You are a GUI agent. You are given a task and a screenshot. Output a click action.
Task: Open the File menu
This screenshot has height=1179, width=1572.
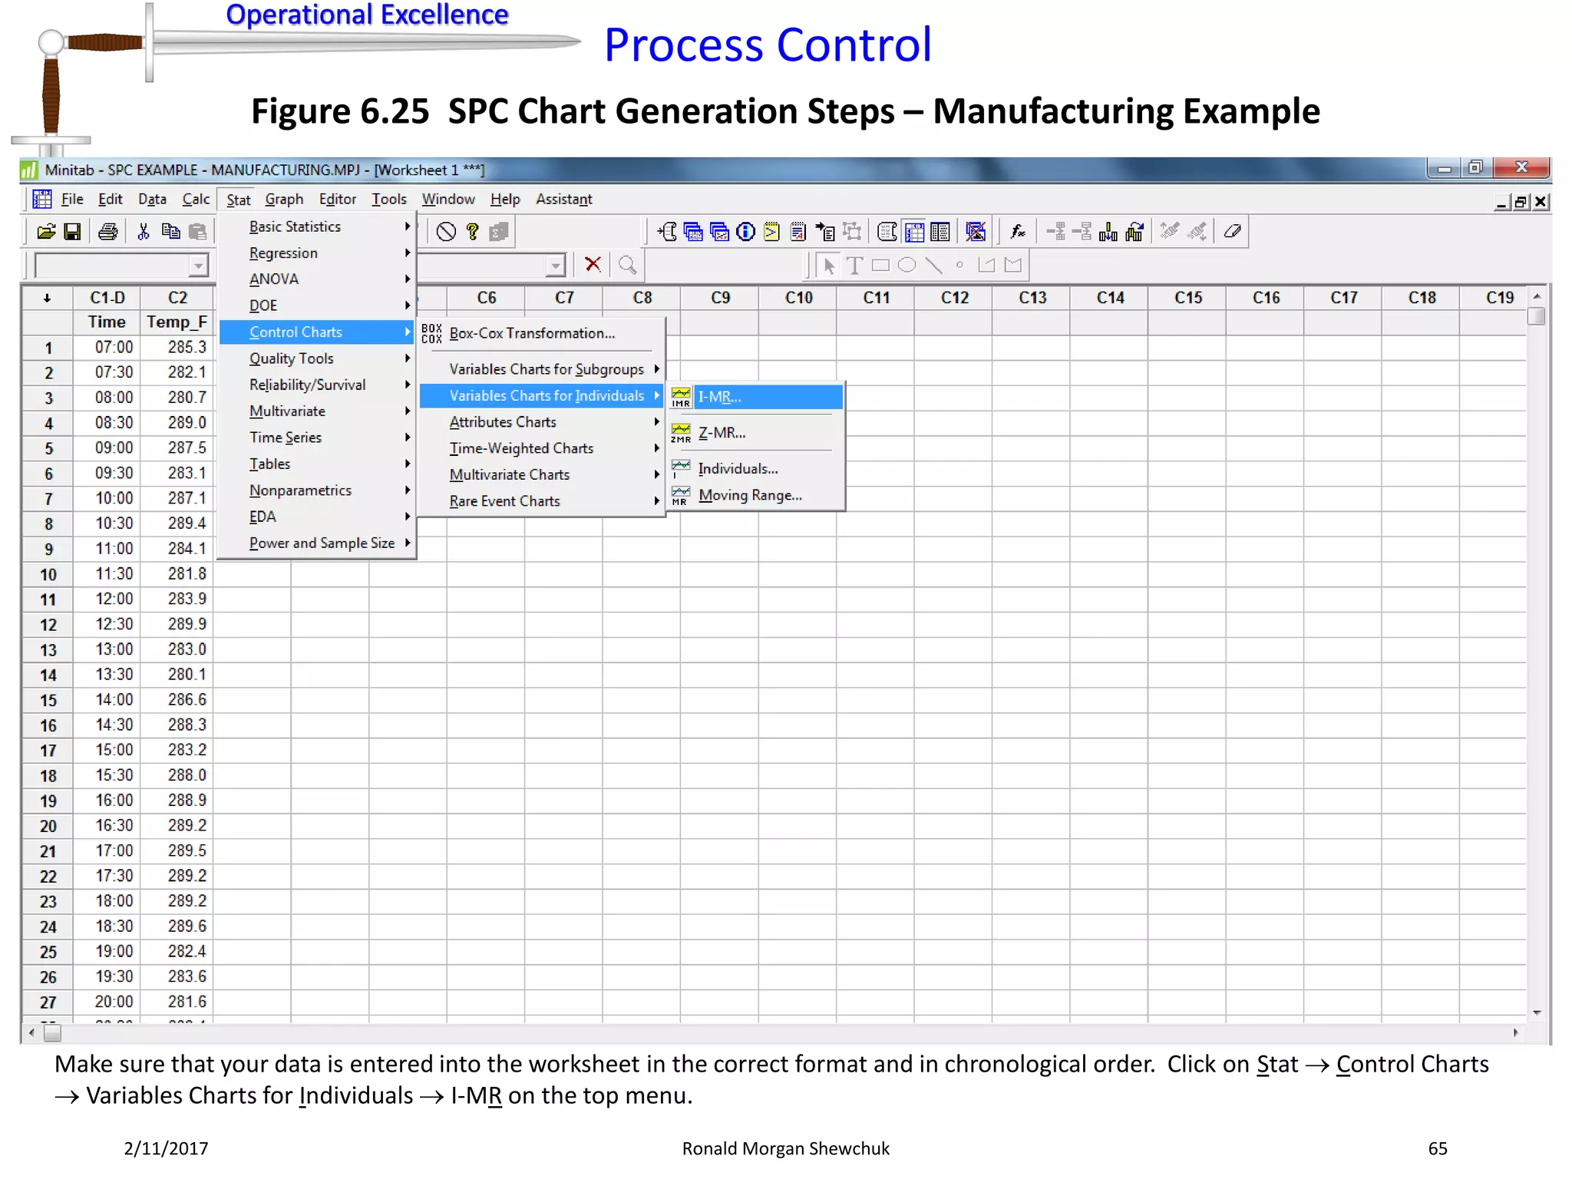click(72, 200)
